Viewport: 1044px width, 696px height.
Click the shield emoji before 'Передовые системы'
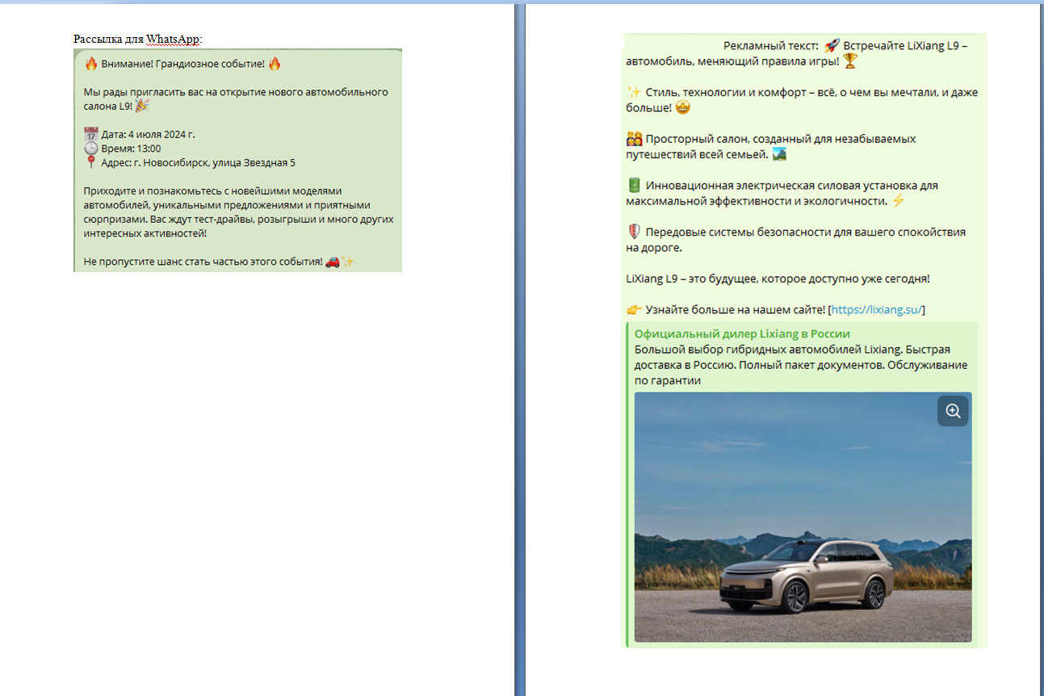(634, 232)
